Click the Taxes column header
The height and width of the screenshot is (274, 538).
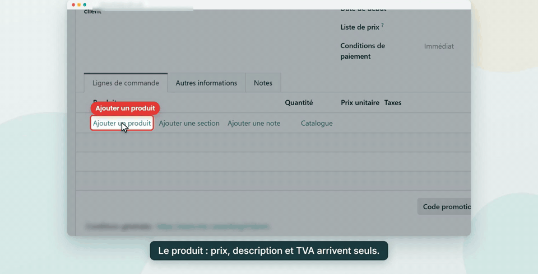[x=393, y=103]
